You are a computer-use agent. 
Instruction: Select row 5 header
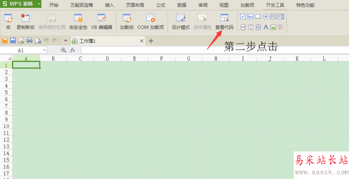coord(6,92)
